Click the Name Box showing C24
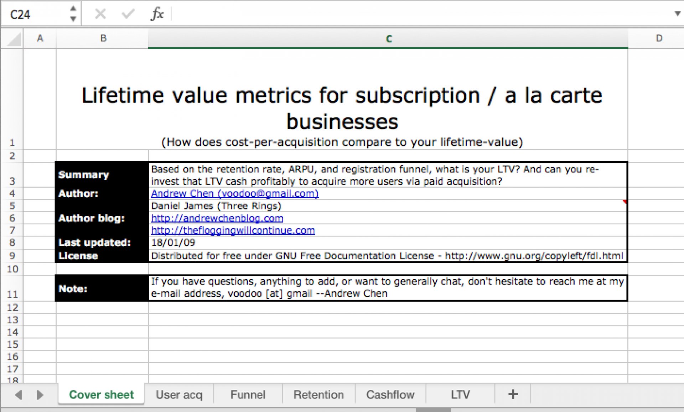 pos(36,14)
